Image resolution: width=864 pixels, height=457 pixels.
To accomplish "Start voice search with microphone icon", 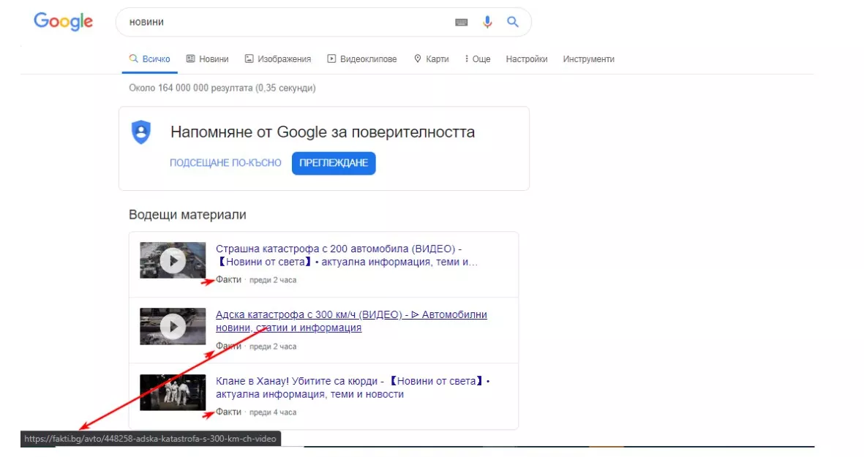I will click(487, 22).
